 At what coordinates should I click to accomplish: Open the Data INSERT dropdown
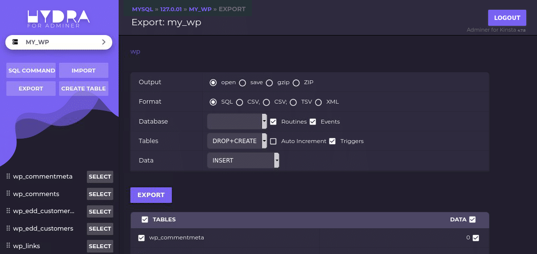coord(243,161)
